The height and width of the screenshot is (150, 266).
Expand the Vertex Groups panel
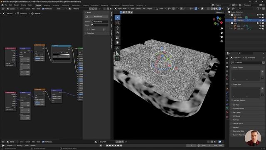238,67
